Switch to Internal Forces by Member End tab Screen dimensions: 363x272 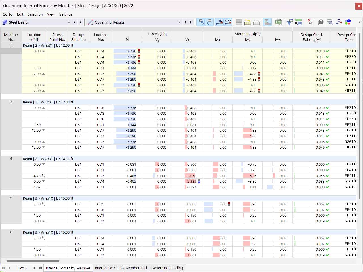pyautogui.click(x=121, y=268)
